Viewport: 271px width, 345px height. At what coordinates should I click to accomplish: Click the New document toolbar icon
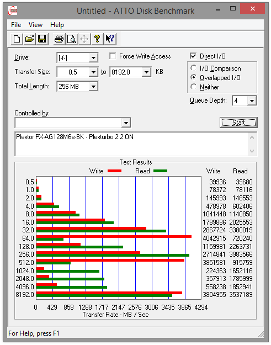tap(17, 39)
